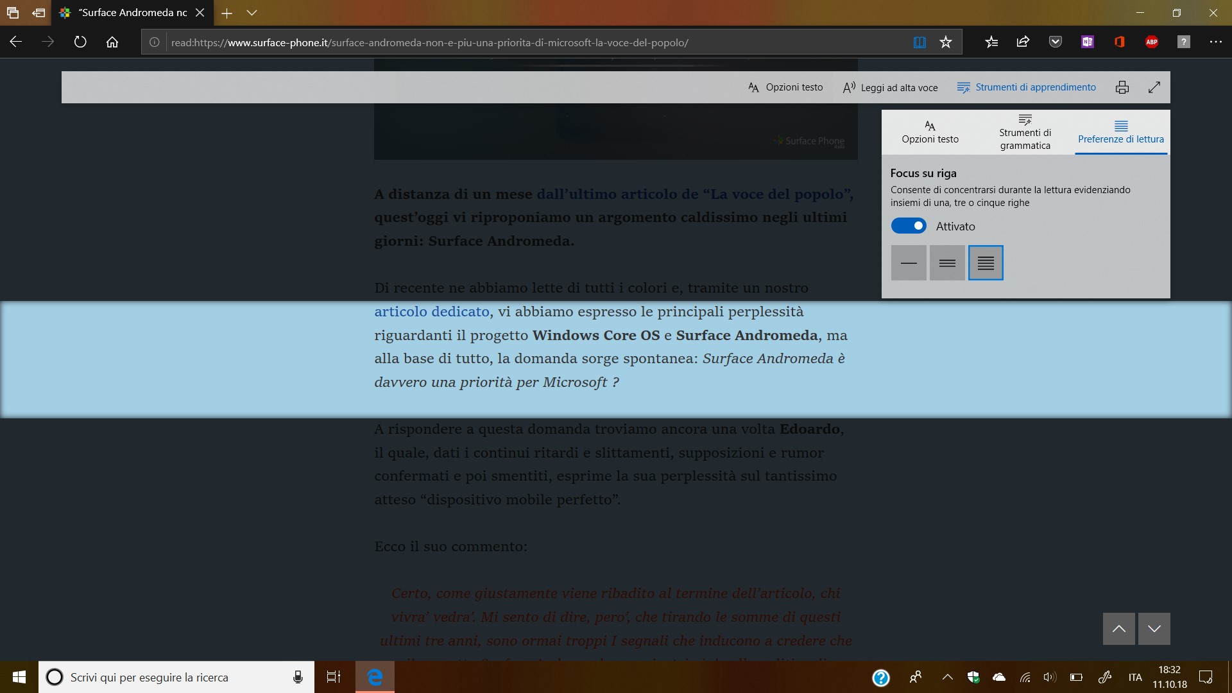The width and height of the screenshot is (1232, 693).
Task: Open articolo dedicato link
Action: tap(432, 312)
